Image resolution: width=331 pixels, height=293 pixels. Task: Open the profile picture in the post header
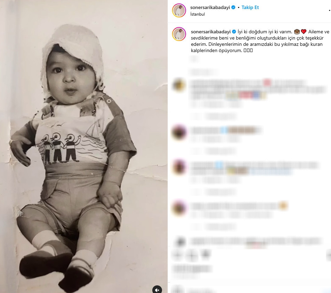tap(179, 10)
